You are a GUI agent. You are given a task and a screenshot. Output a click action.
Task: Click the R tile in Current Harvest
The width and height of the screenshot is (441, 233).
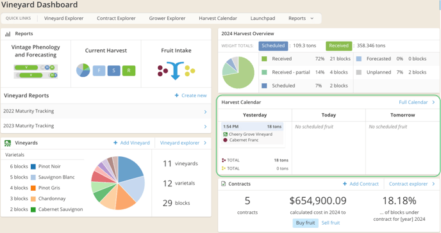click(x=129, y=70)
